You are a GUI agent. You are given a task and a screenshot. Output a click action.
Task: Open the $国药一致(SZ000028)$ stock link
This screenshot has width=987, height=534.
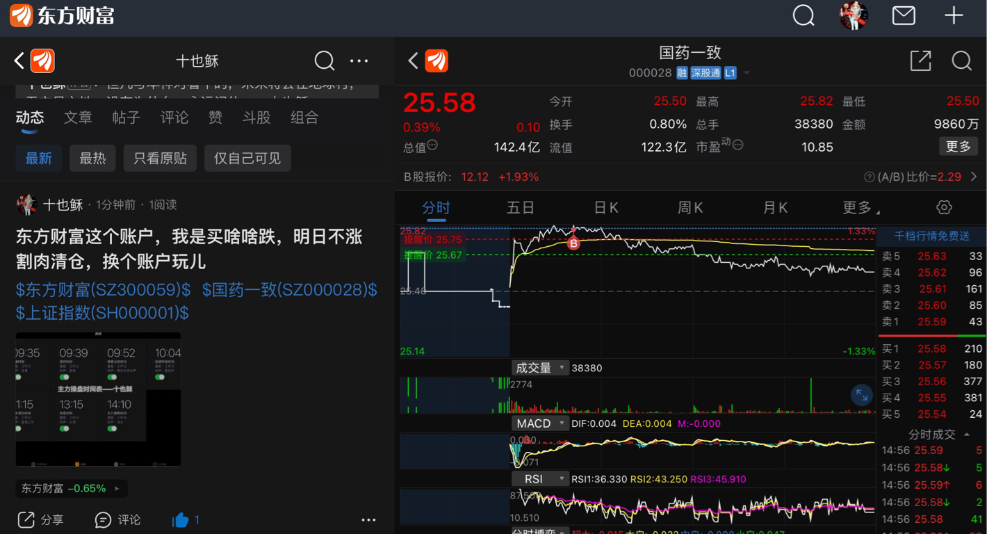coord(290,290)
